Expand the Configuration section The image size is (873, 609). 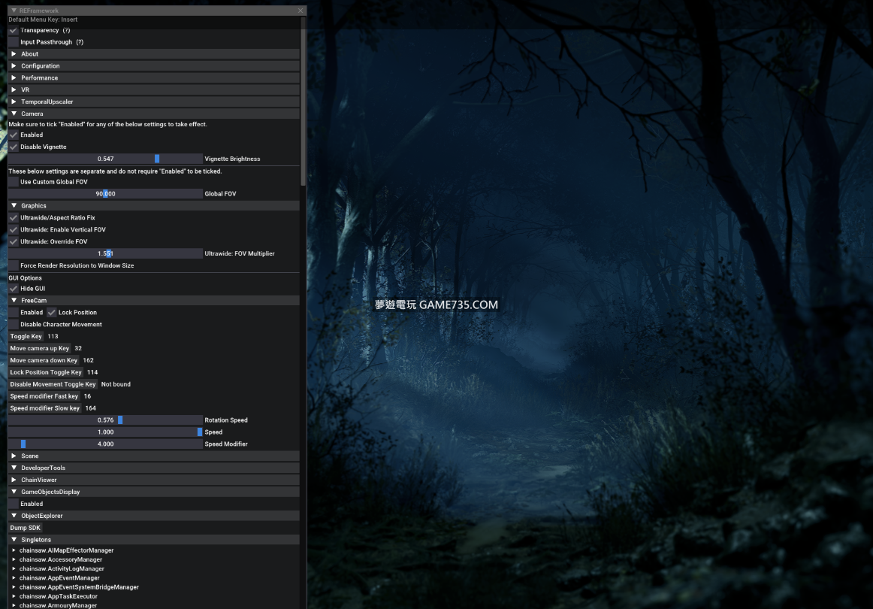click(x=40, y=66)
